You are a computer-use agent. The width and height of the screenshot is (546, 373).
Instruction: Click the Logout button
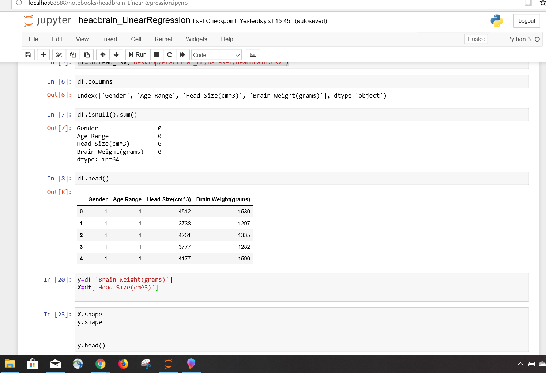(526, 21)
